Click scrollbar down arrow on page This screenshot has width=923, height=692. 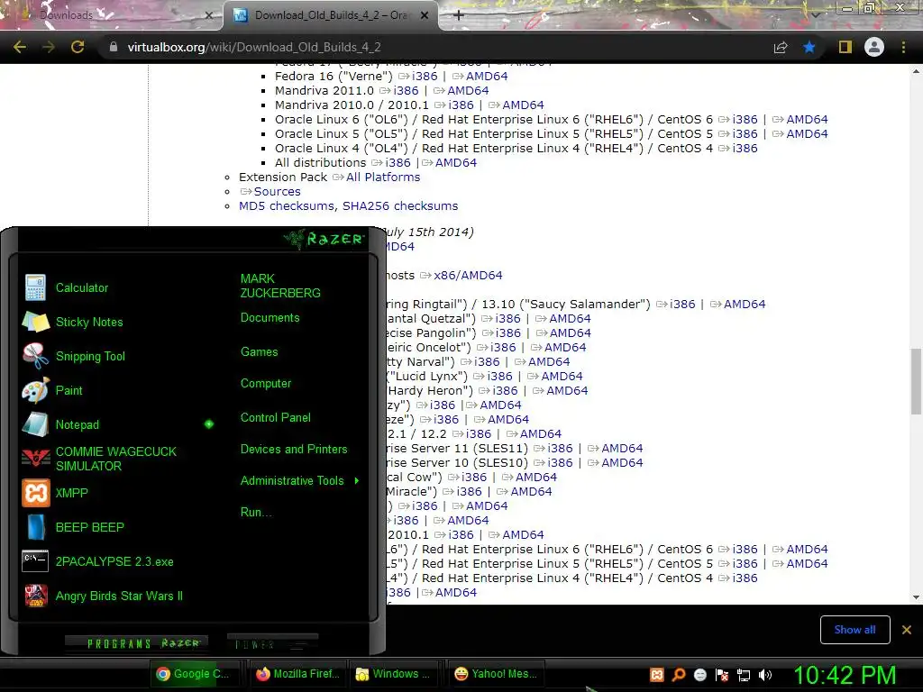click(x=916, y=598)
